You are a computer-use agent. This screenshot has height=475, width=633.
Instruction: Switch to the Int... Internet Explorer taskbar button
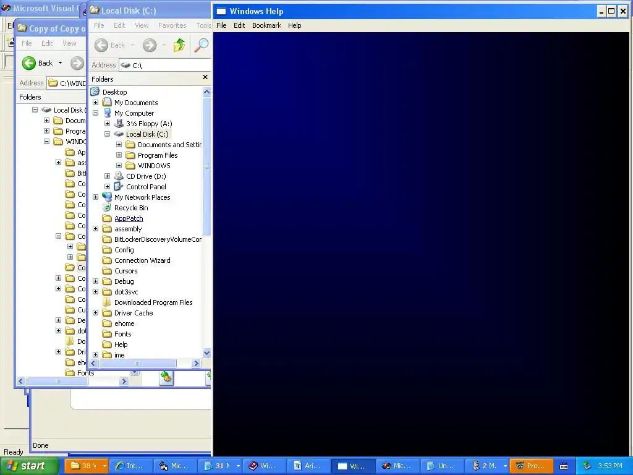coord(130,466)
